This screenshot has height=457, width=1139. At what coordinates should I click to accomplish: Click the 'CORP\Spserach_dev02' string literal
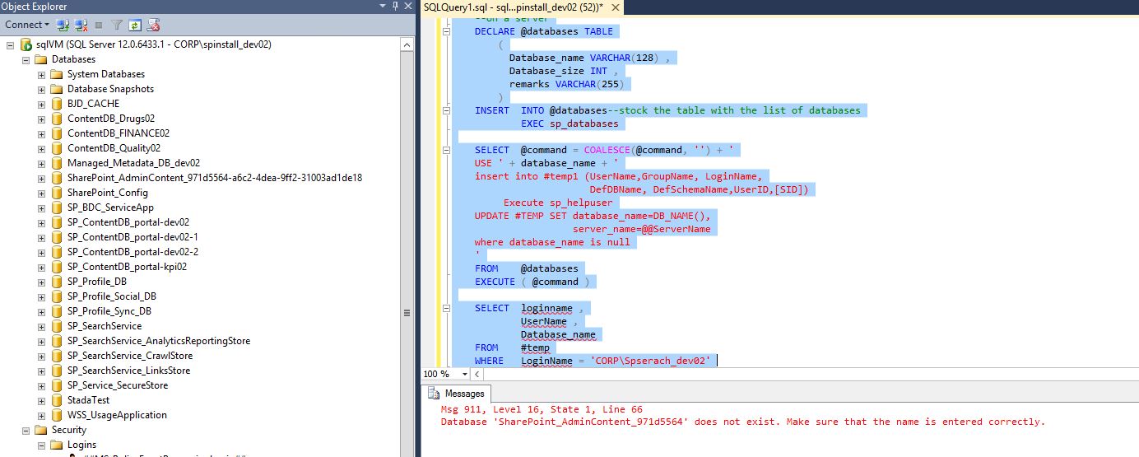pos(650,361)
